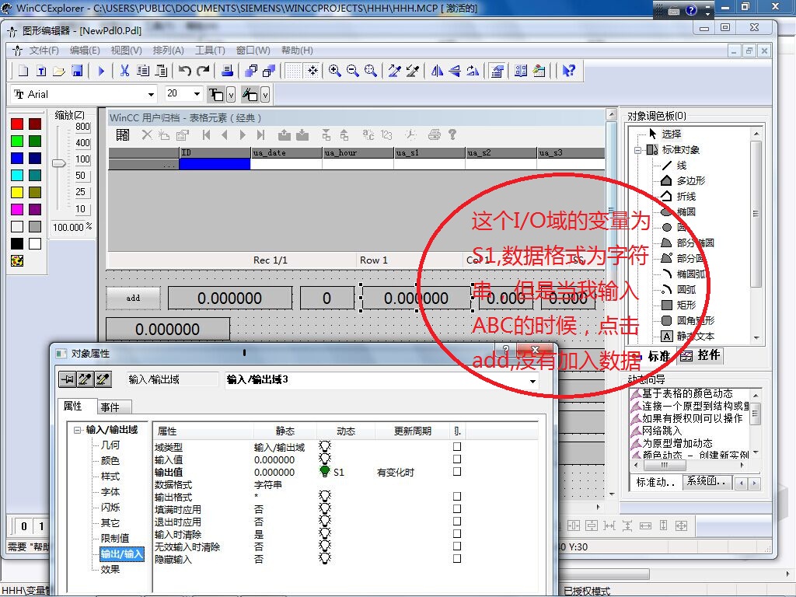
Task: Select 字体 in the property tree
Action: point(110,491)
